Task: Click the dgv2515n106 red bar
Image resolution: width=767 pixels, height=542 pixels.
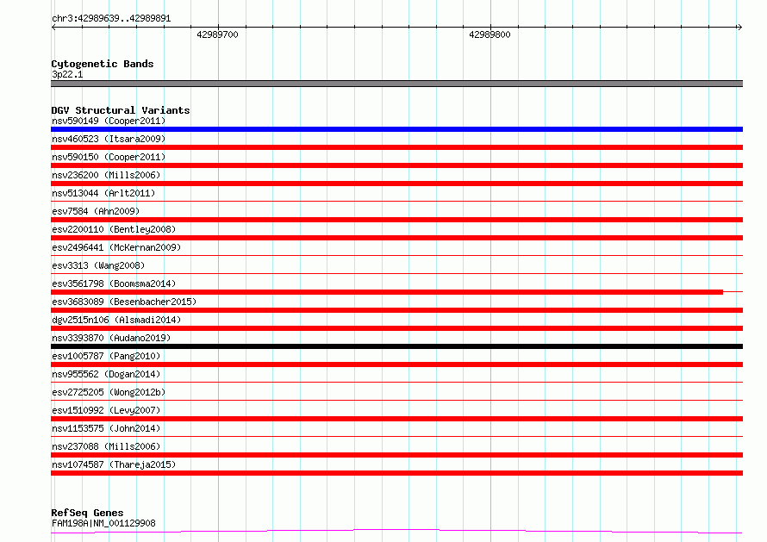Action: (396, 328)
